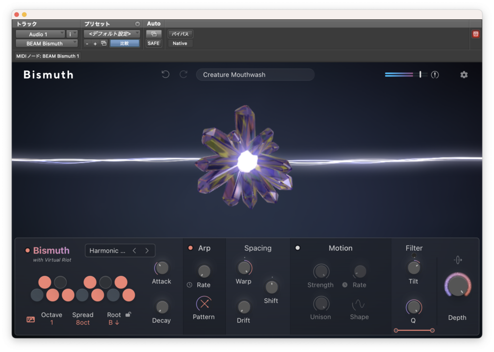Image resolution: width=494 pixels, height=352 pixels.
Task: Click the Track (トラック) header
Action: (x=27, y=24)
